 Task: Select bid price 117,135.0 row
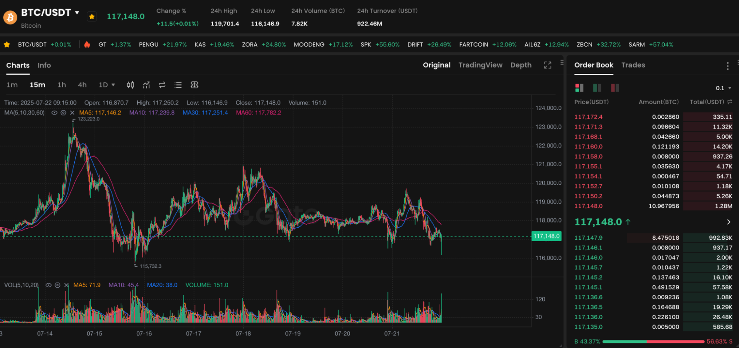coord(653,327)
